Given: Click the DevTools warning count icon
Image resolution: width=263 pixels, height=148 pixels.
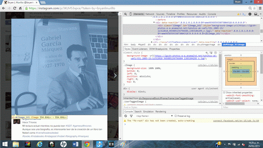Looking at the screenshot, I should click(x=239, y=14).
